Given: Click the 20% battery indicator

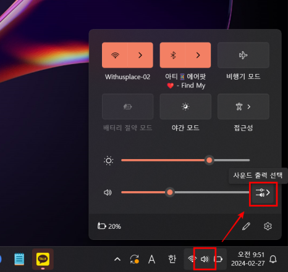Looking at the screenshot, I should (109, 226).
